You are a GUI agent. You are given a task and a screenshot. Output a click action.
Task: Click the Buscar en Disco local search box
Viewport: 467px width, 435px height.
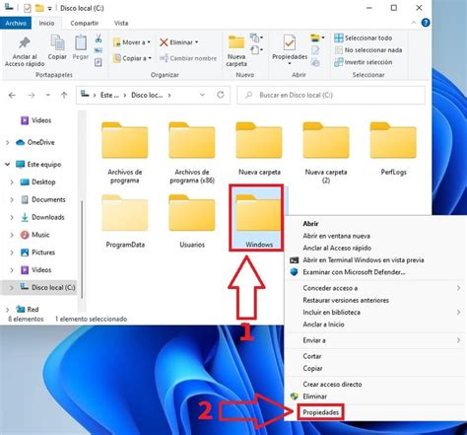tap(331, 95)
